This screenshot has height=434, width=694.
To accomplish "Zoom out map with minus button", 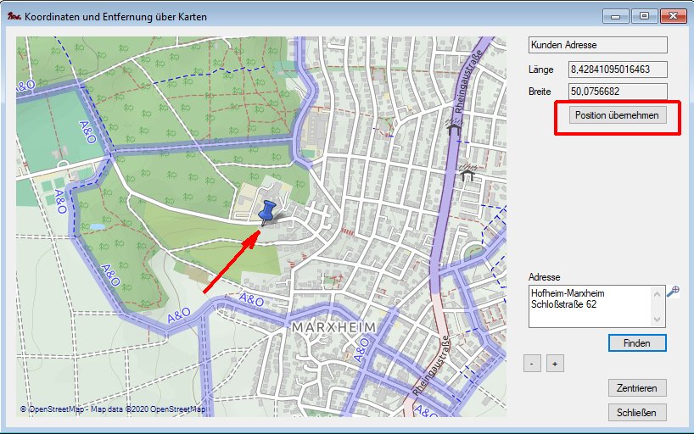I will coord(532,363).
